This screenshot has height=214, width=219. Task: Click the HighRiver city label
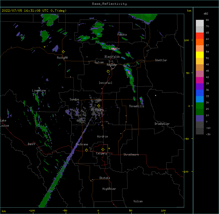tap(109, 189)
